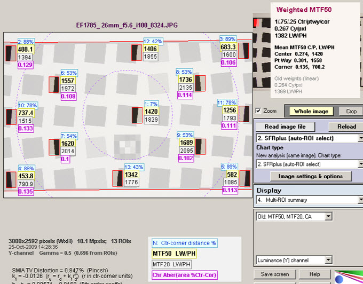The height and width of the screenshot is (284, 363).
Task: Click the file title EF1785_26mm_f5.6_i100_8324.JPG
Action: coord(127,25)
